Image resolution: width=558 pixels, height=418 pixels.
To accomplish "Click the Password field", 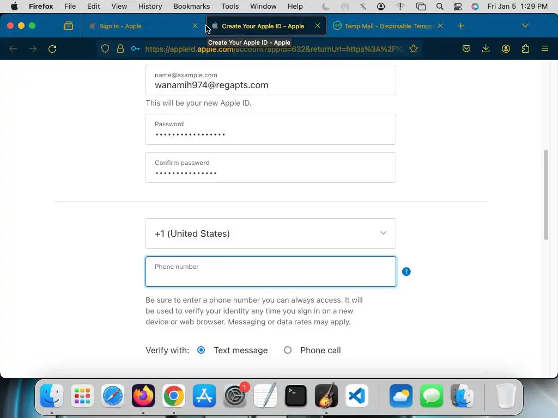I will 270,130.
